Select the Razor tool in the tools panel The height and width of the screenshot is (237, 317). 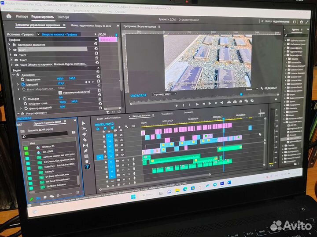(x=86, y=140)
